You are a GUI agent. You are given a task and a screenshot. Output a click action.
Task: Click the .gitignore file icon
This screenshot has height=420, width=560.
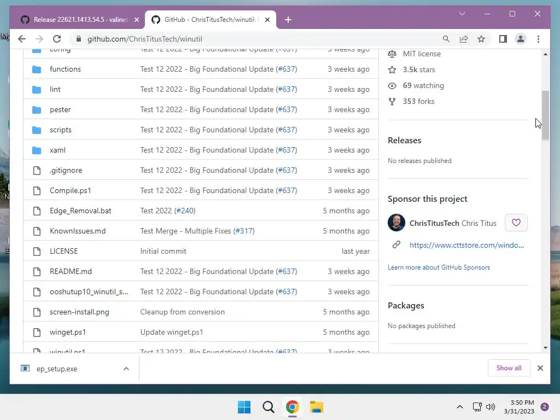[x=37, y=171]
